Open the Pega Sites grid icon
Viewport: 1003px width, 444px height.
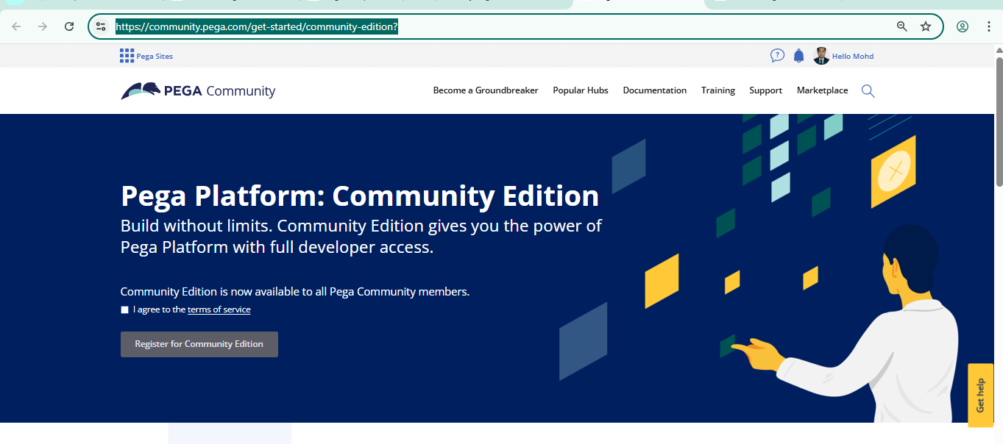[127, 56]
